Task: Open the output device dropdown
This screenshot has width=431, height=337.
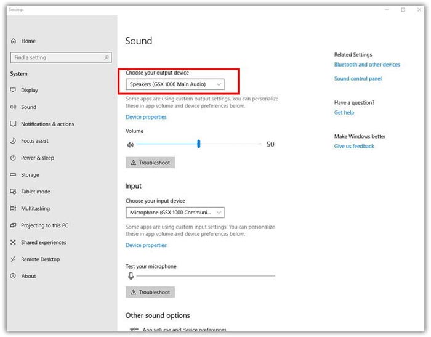Action: pos(175,84)
